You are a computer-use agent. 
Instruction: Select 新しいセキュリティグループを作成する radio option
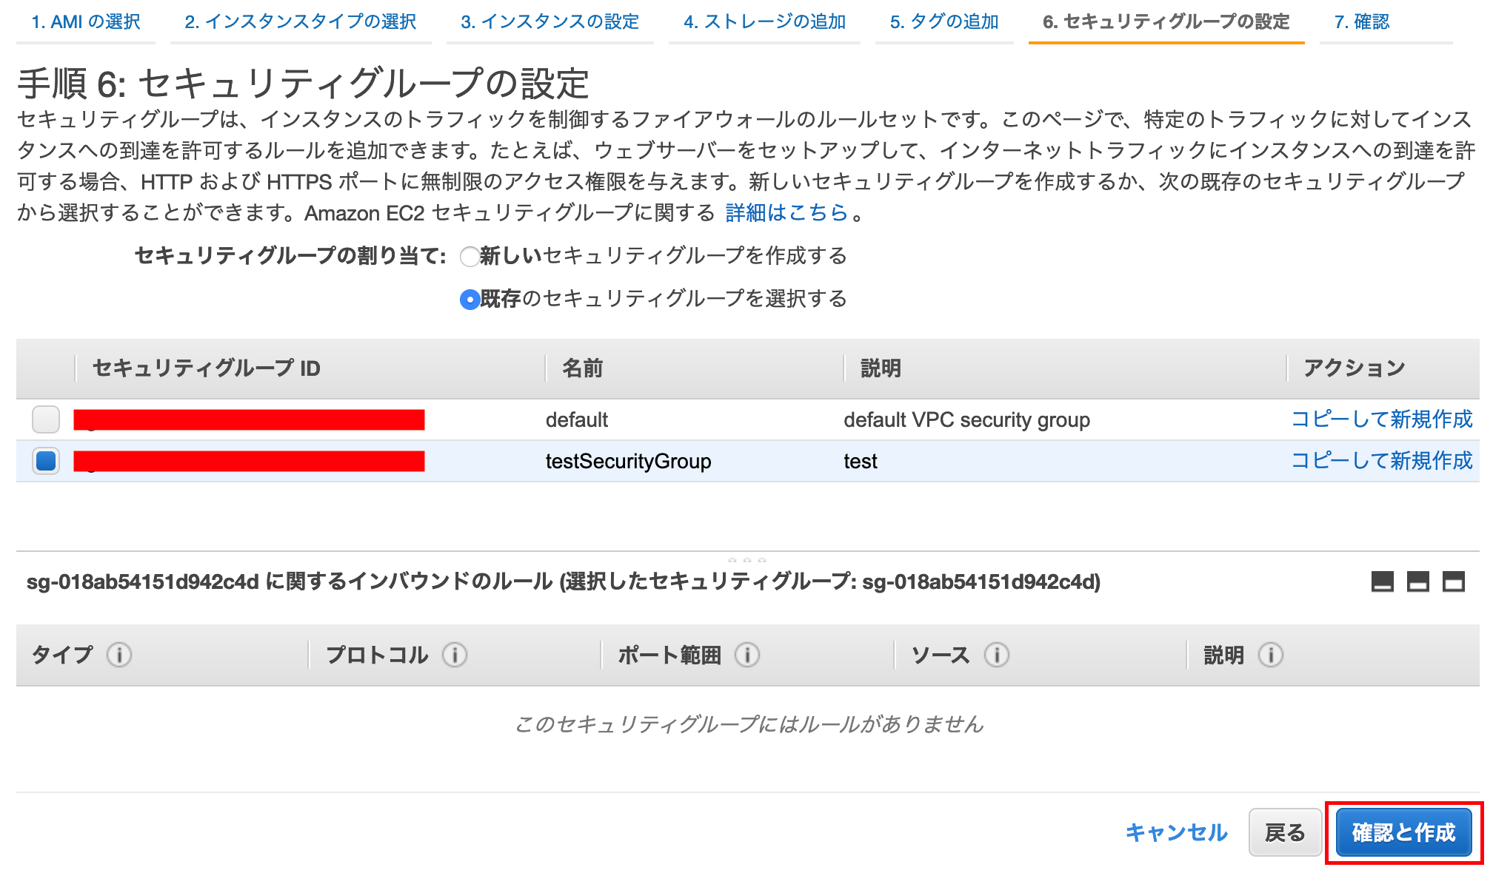[470, 257]
